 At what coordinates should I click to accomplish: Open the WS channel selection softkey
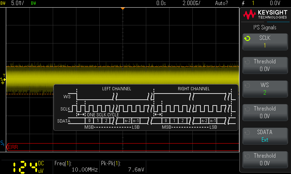[264, 89]
